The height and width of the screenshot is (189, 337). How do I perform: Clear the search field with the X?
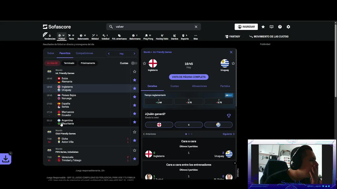click(x=196, y=27)
